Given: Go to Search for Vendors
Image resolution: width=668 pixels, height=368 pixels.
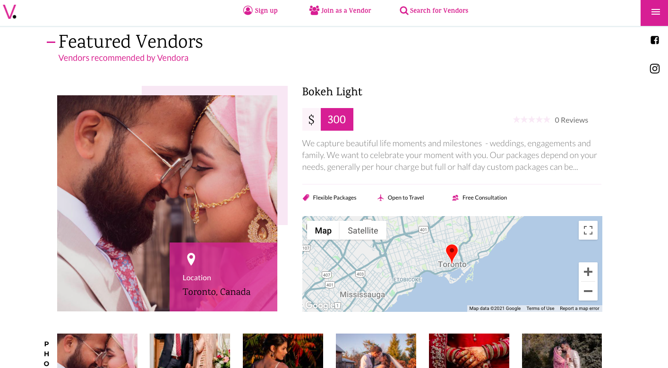Looking at the screenshot, I should tap(434, 10).
